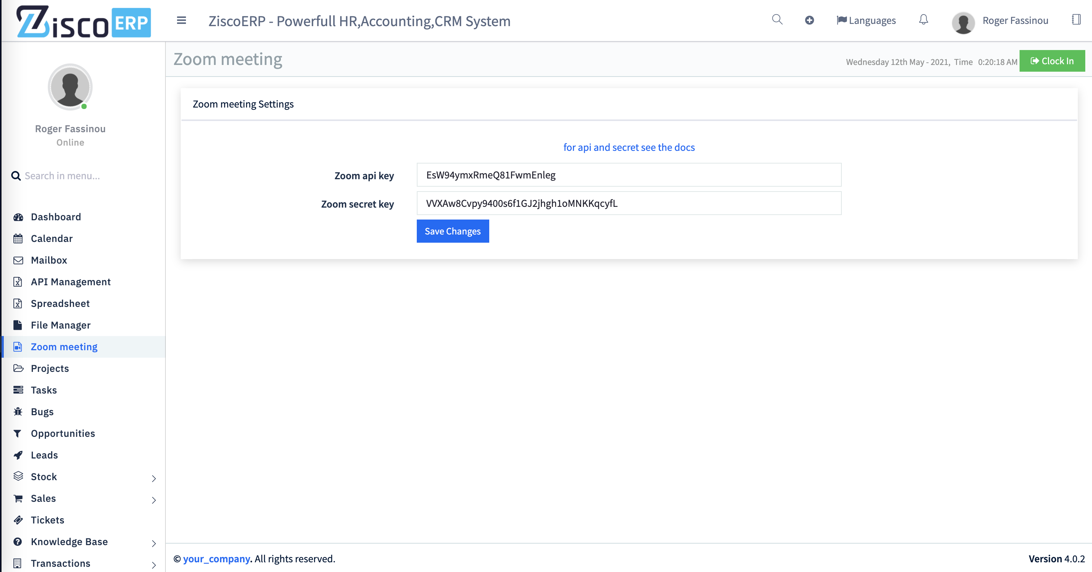Click the Tickets icon in sidebar

(x=18, y=520)
